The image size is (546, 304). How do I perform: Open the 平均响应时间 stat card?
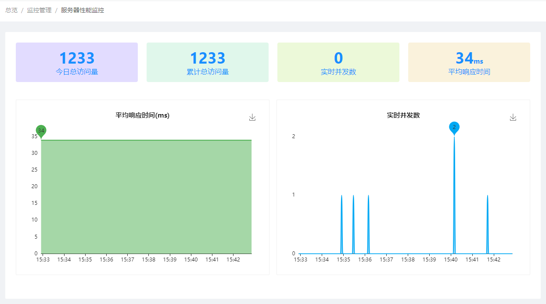tap(469, 62)
